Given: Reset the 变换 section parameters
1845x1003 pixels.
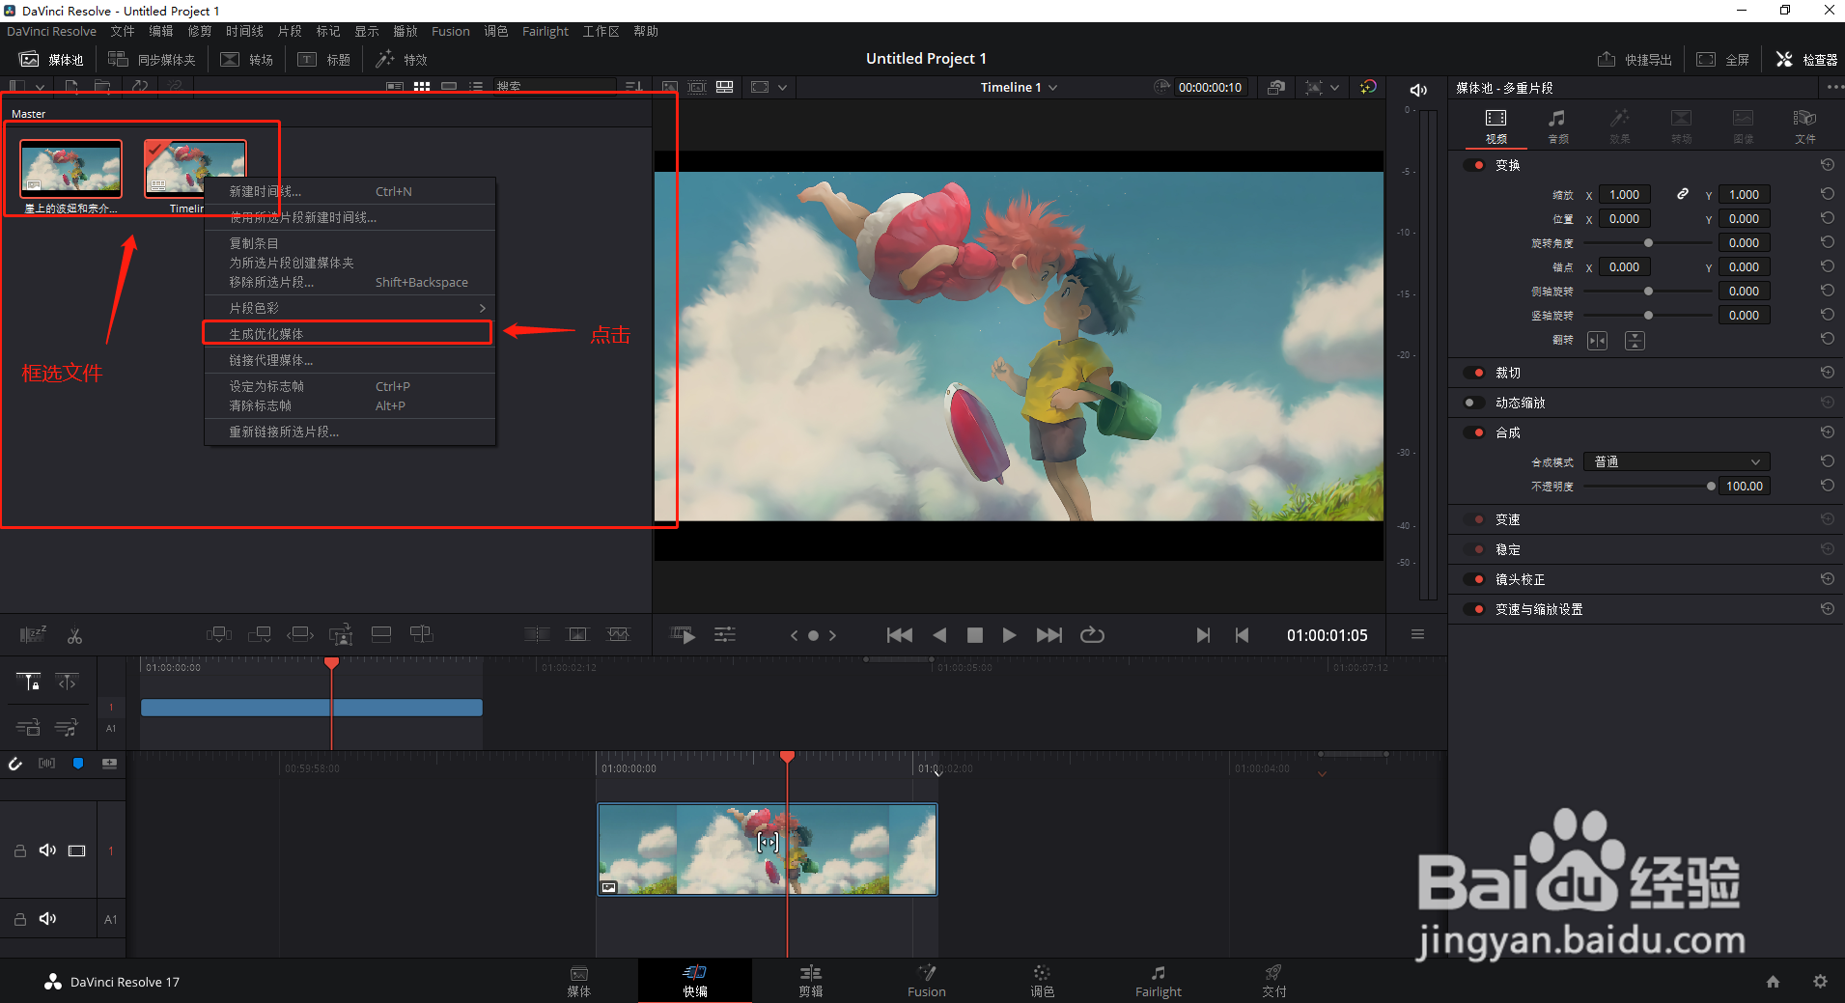Looking at the screenshot, I should [1827, 165].
